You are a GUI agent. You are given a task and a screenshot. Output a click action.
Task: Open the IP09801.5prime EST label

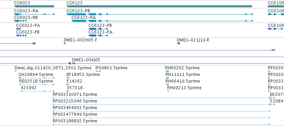click(111, 68)
